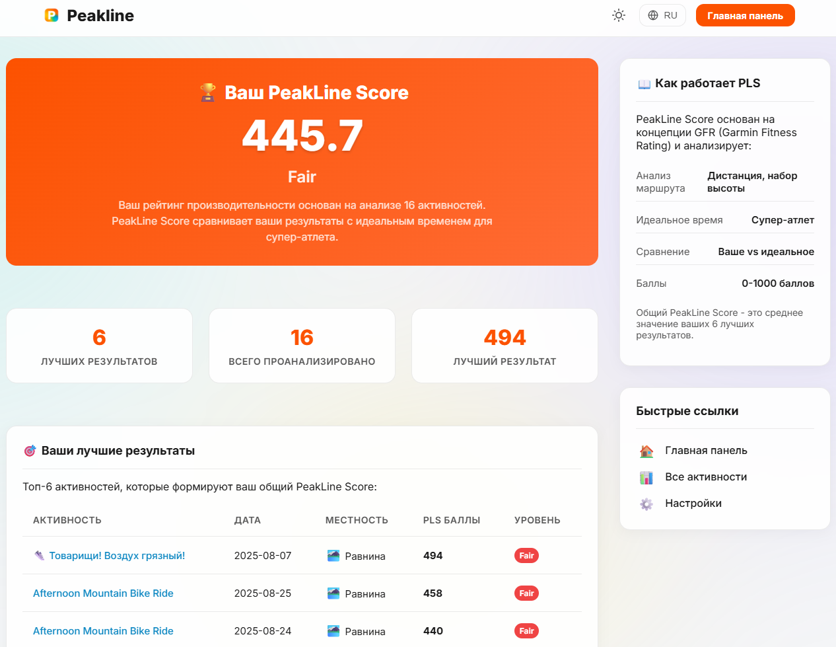This screenshot has width=836, height=647.
Task: Click the terrain icon in the 494 row
Action: tap(333, 556)
